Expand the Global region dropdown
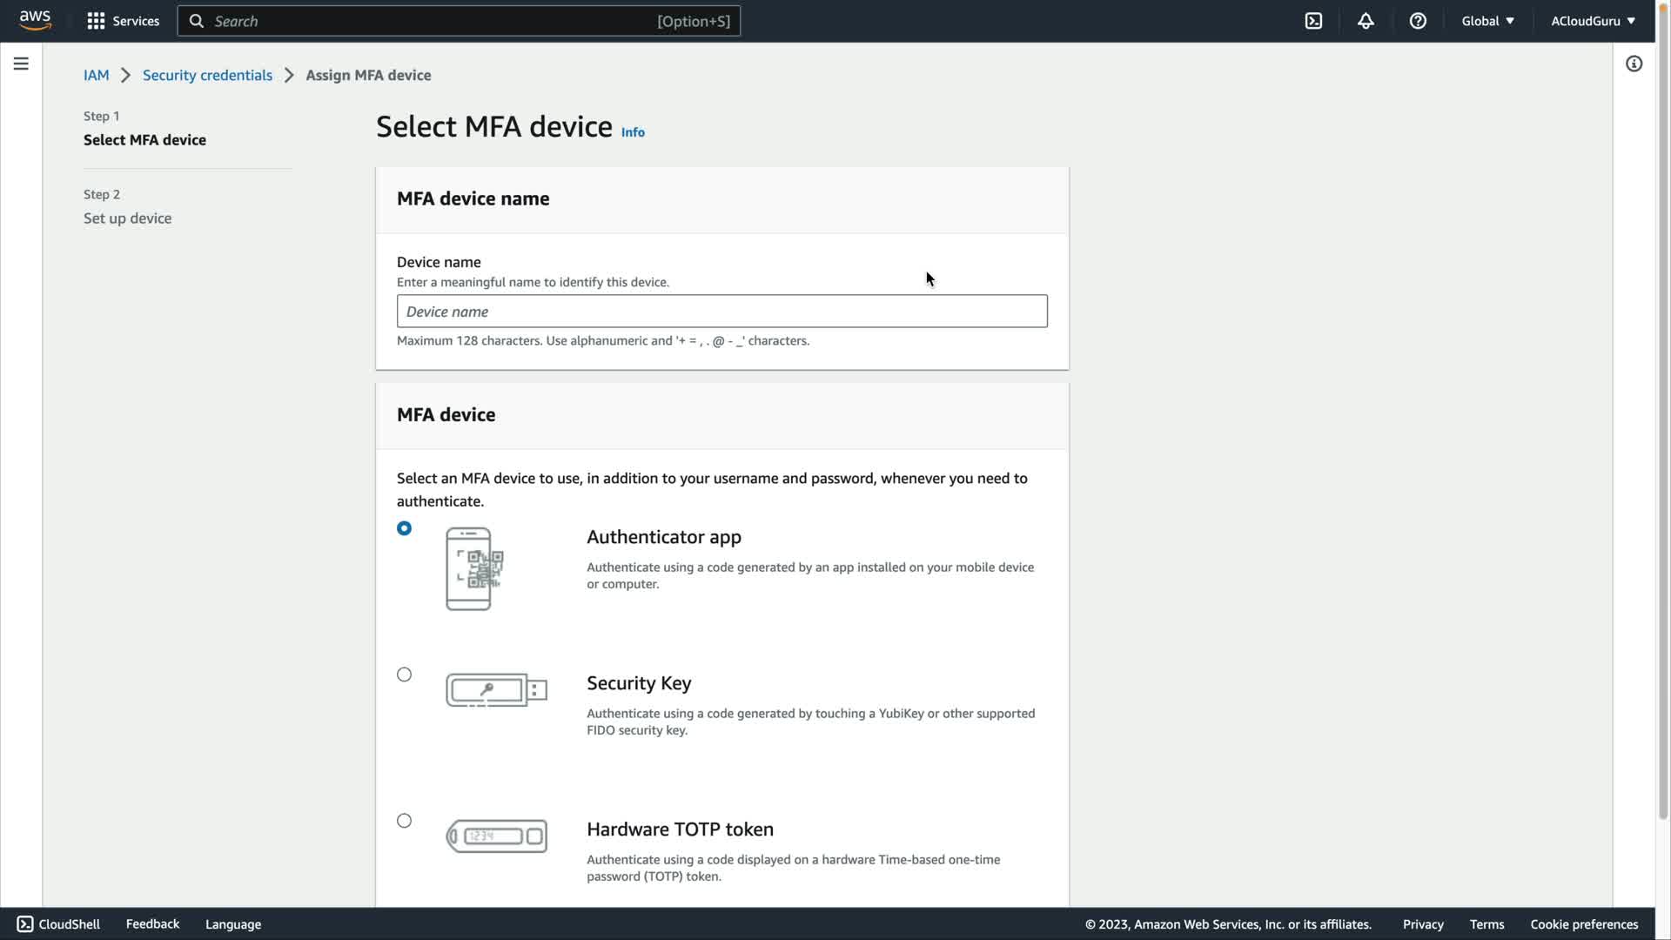This screenshot has width=1671, height=940. [x=1487, y=21]
